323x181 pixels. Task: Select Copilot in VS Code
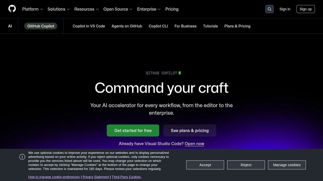89,26
